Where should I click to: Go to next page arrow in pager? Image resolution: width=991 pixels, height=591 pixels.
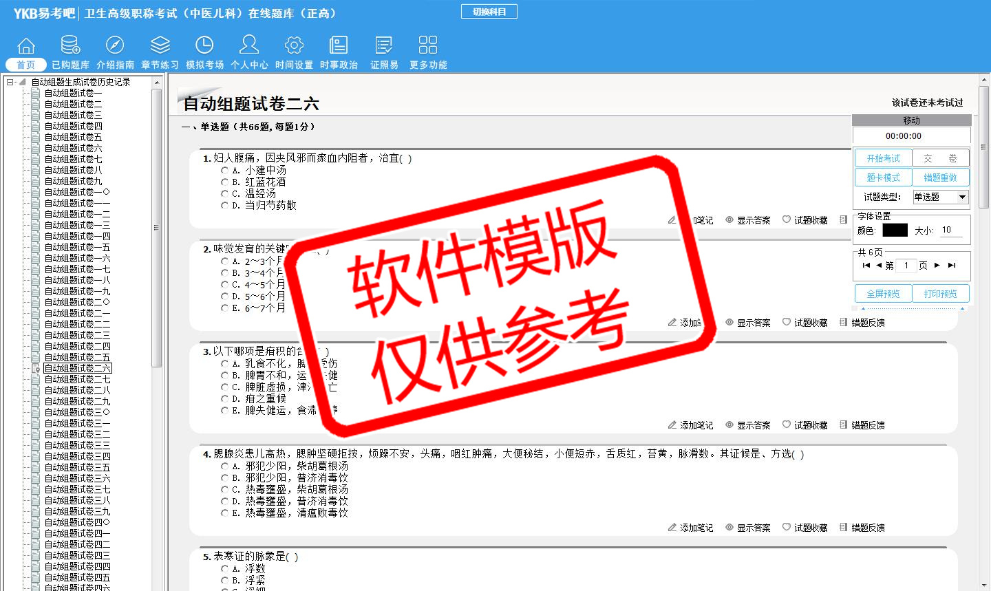(937, 266)
